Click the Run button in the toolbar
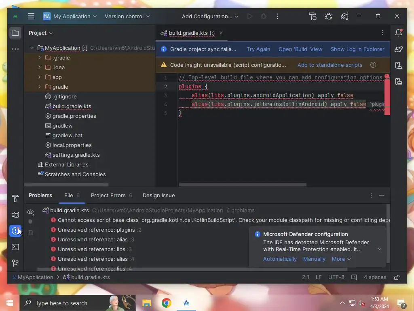Image resolution: width=414 pixels, height=311 pixels. point(249,16)
